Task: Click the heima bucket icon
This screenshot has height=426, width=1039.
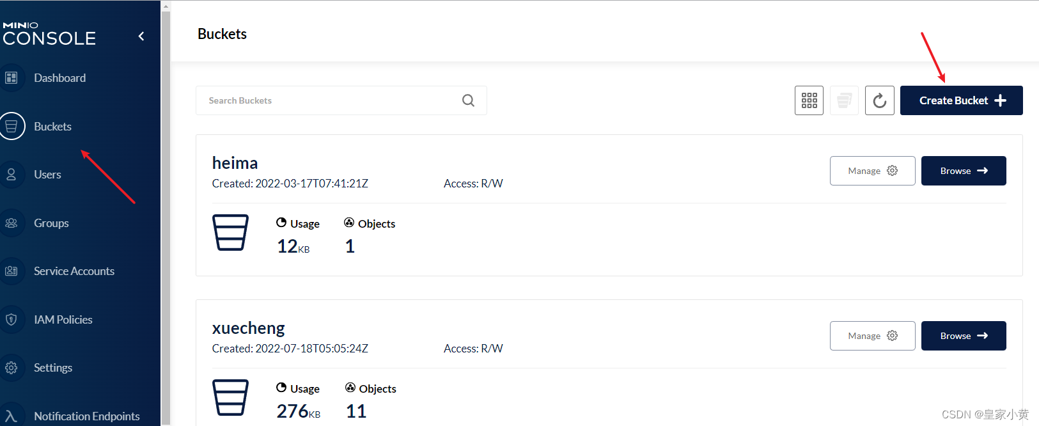Action: [230, 232]
